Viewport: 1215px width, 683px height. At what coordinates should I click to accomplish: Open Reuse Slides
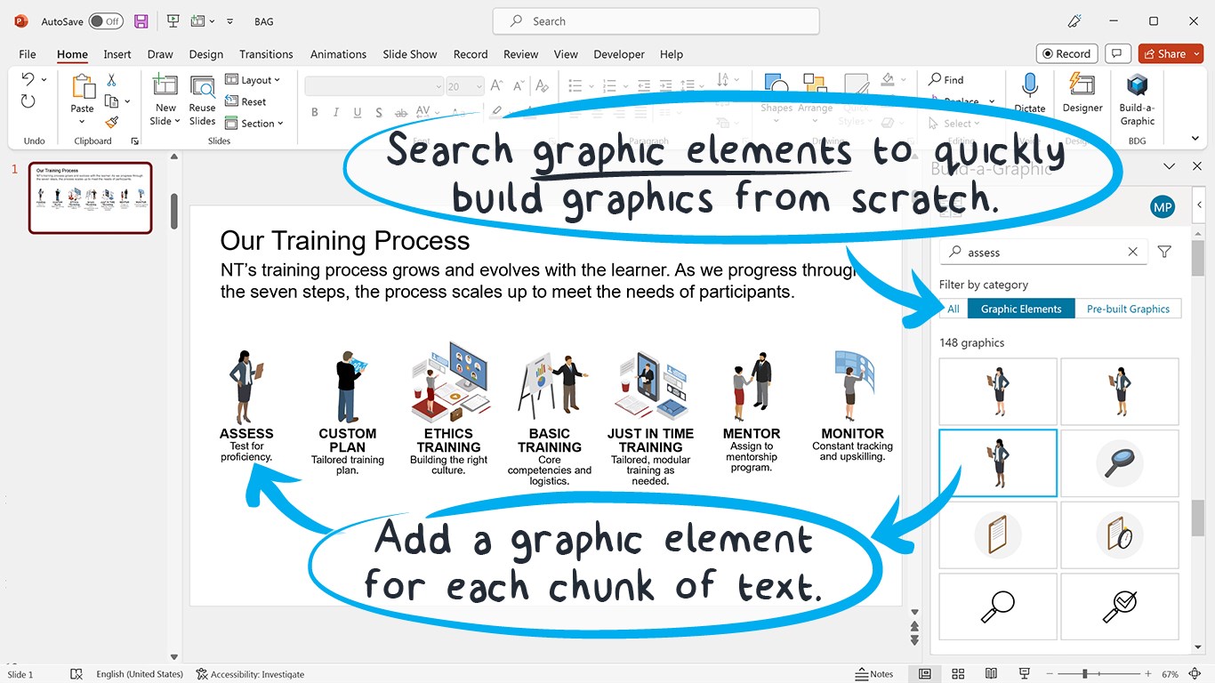202,100
